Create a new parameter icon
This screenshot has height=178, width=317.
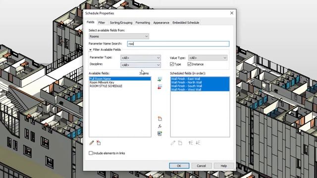159,119
